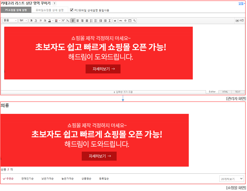Open find and replace search
Screen dimensions: 247x191
pyautogui.click(x=135, y=21)
